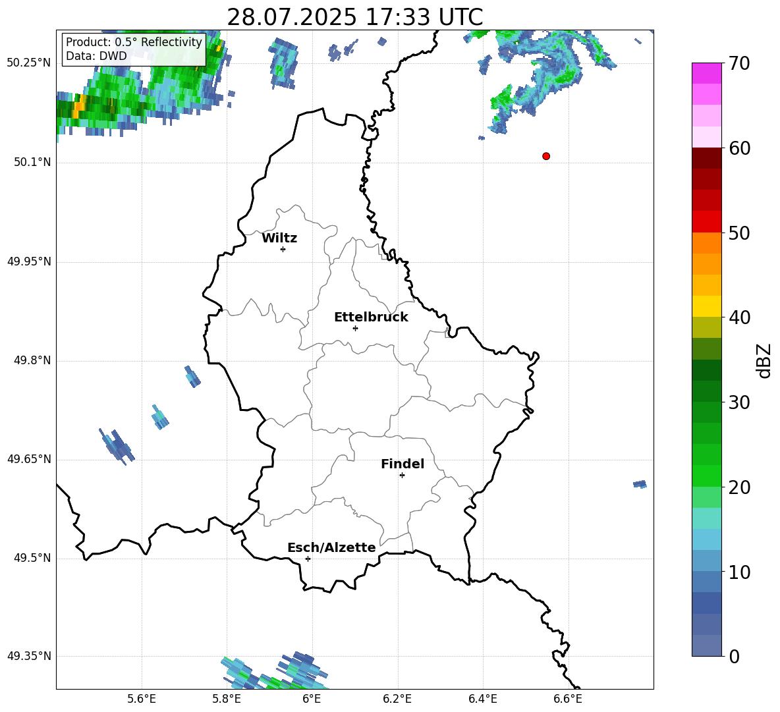Click the 49.95°N latitude label
780x712 pixels.
pos(29,261)
